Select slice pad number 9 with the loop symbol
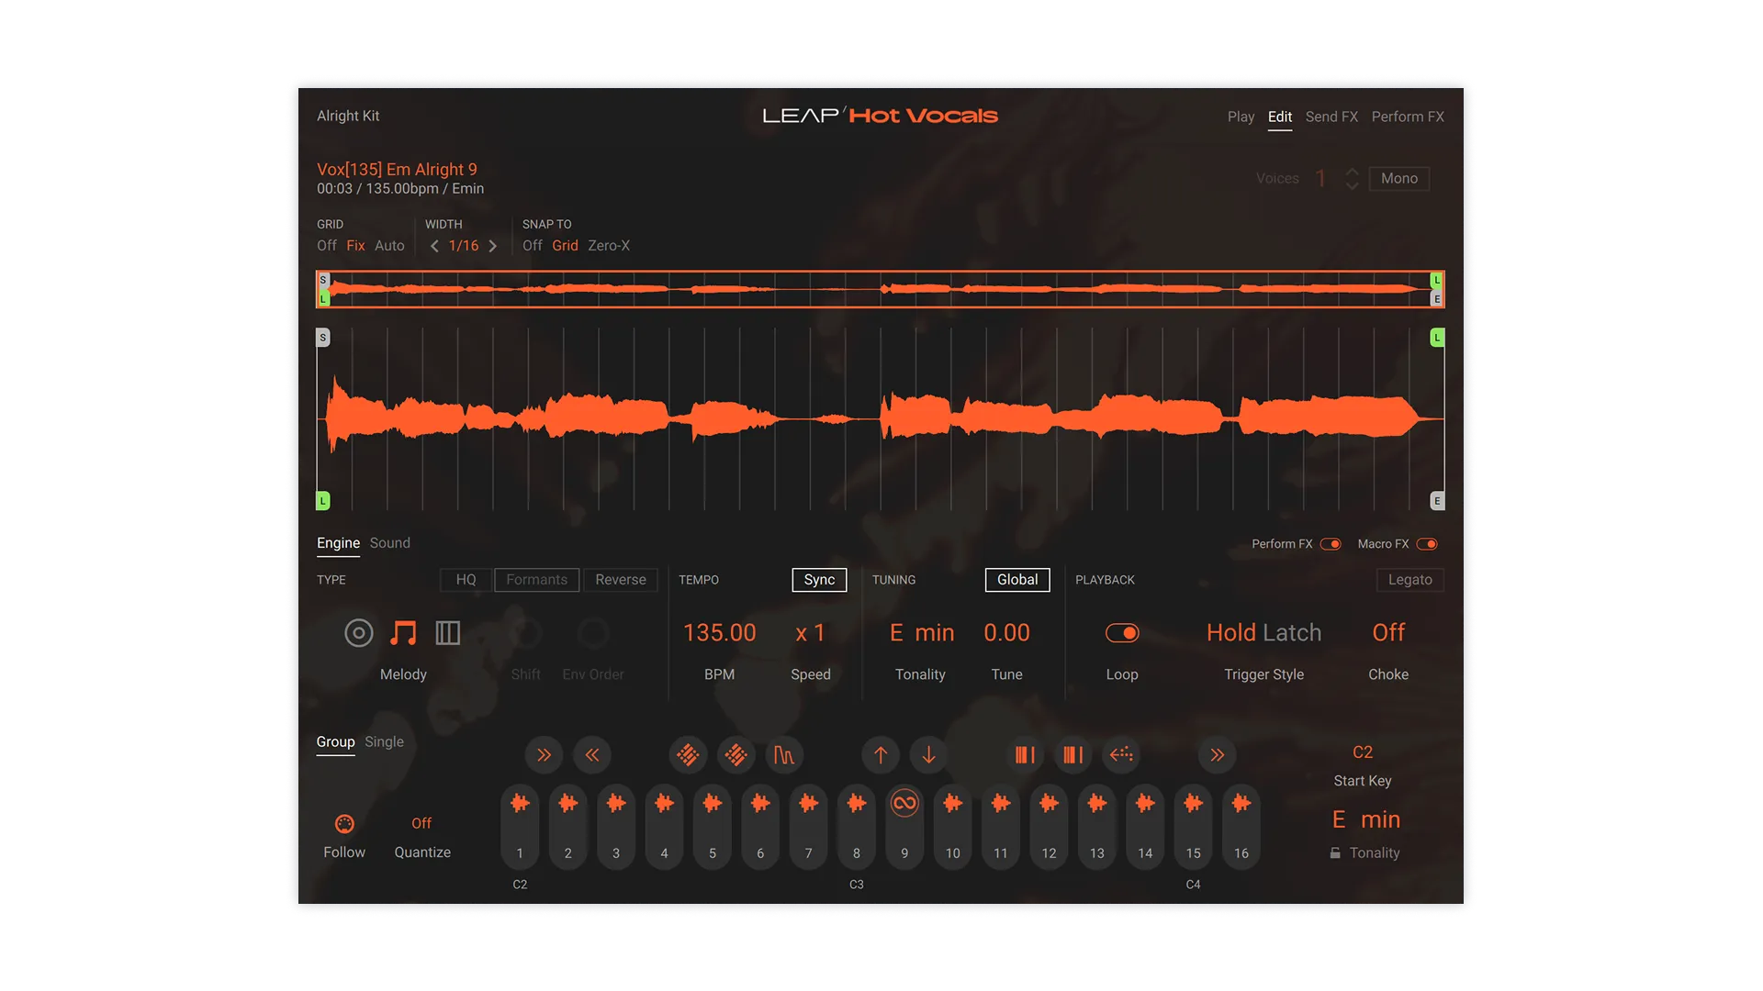This screenshot has height=991, width=1763. [x=904, y=826]
